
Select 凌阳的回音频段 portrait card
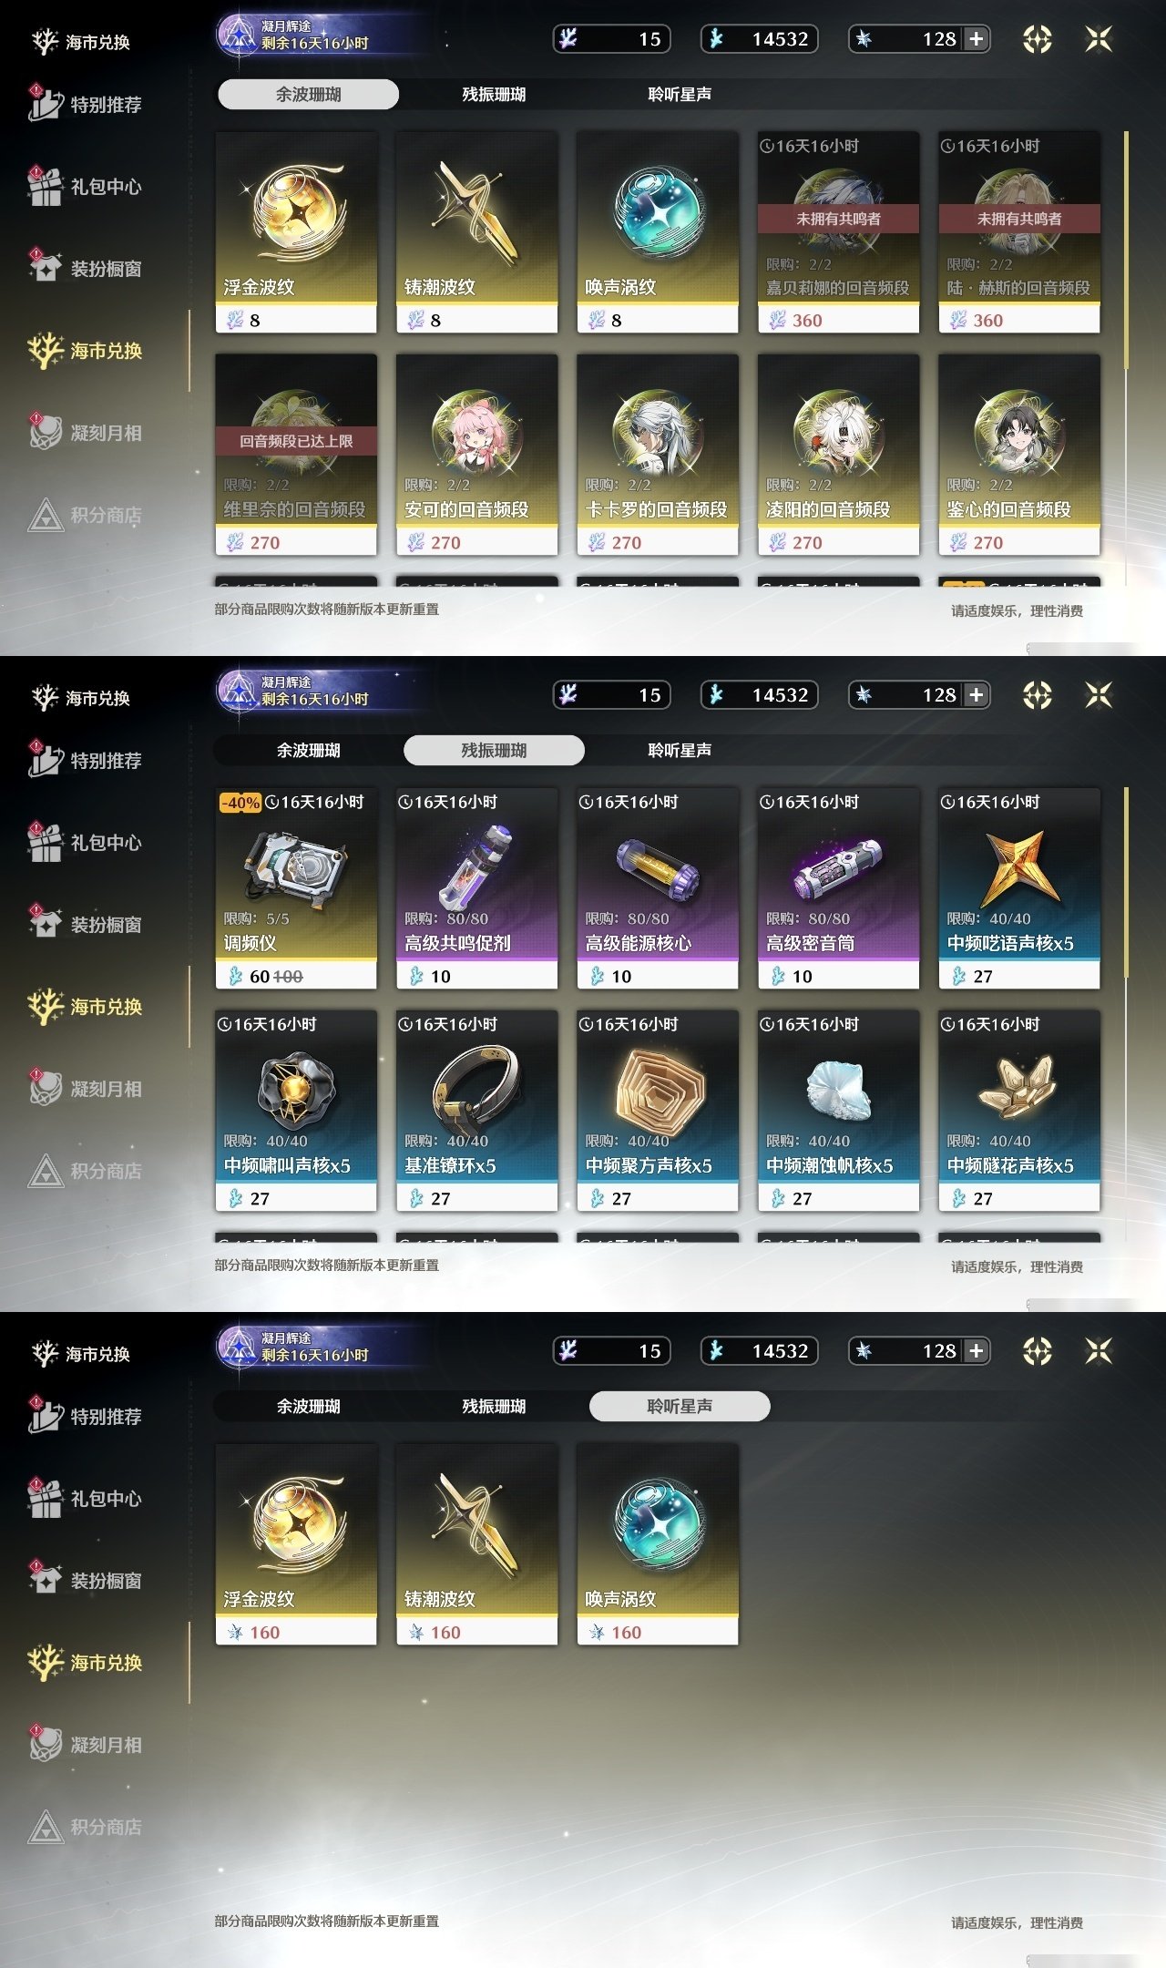pos(838,455)
